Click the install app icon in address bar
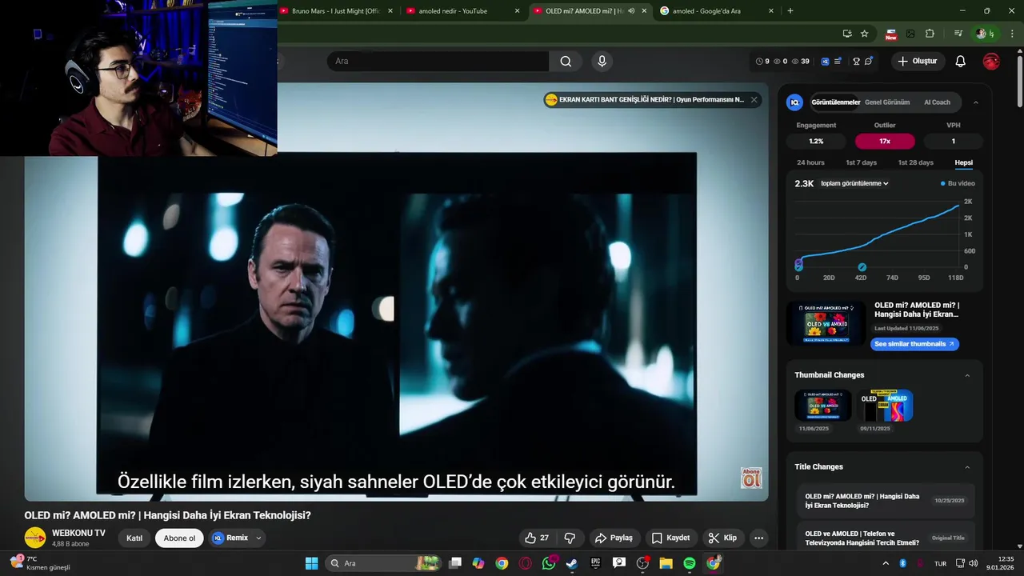Screen dimensions: 1024x576 pyautogui.click(x=847, y=34)
